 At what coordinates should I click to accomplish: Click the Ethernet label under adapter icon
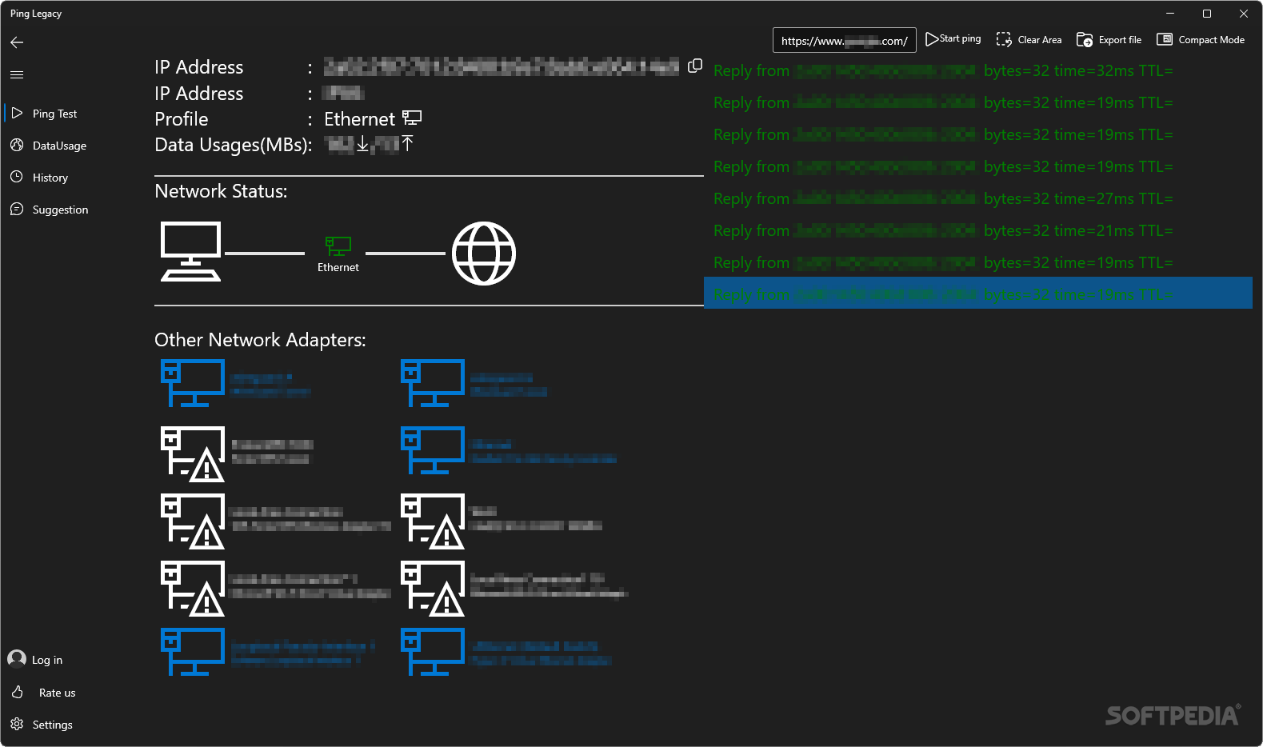coord(338,267)
